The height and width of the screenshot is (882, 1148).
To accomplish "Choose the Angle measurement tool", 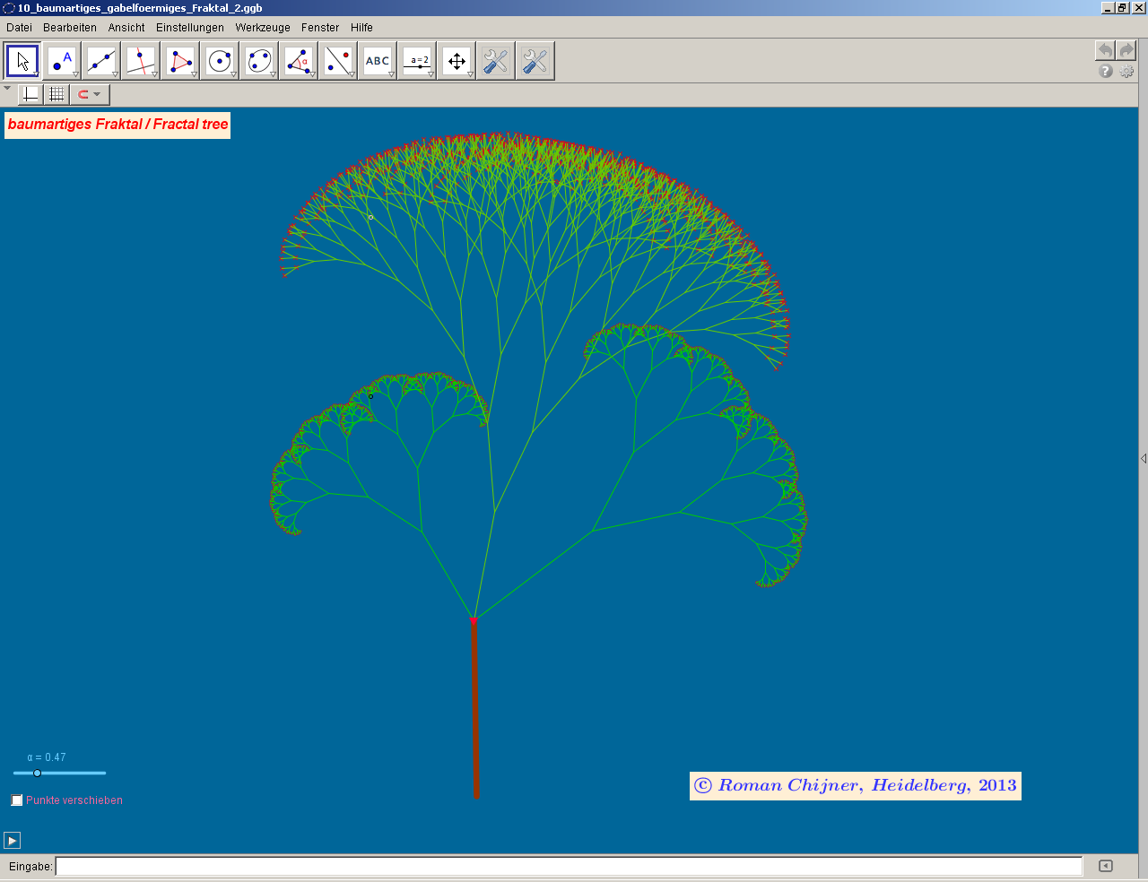I will [x=299, y=61].
